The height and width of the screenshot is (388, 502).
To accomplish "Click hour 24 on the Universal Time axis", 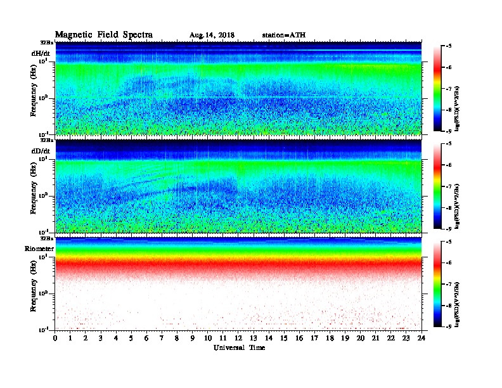I will click(422, 338).
